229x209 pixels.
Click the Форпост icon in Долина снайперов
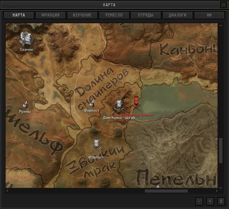tap(92, 103)
